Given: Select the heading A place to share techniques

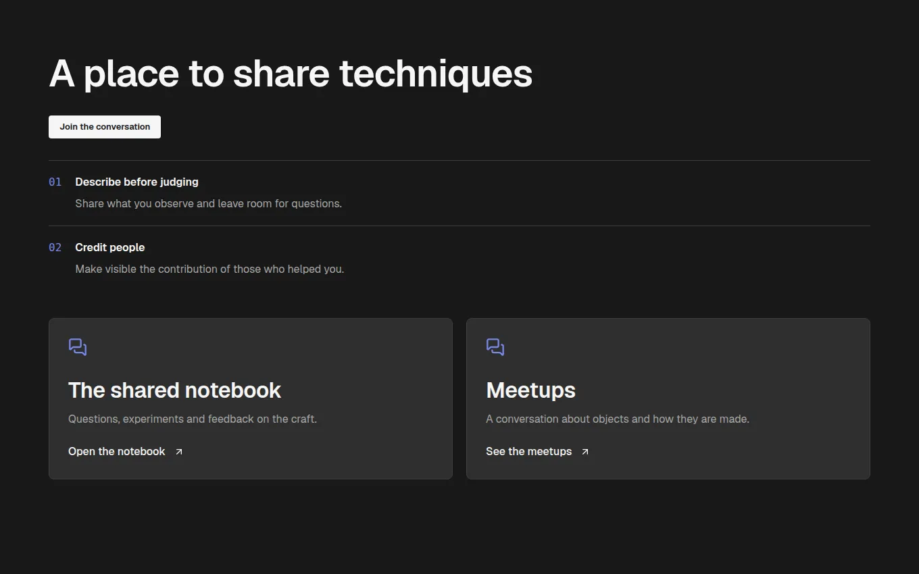Looking at the screenshot, I should click(291, 73).
